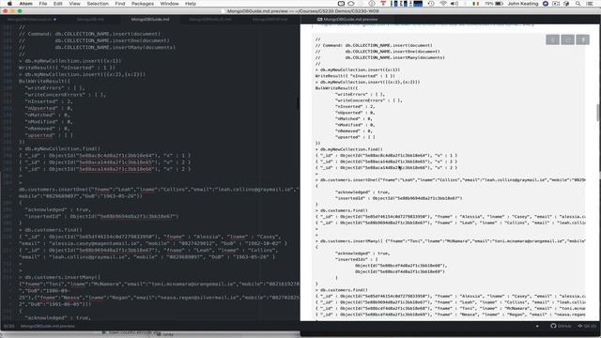
Task: Click the first 'insertedId' line in preview
Action: (x=398, y=198)
